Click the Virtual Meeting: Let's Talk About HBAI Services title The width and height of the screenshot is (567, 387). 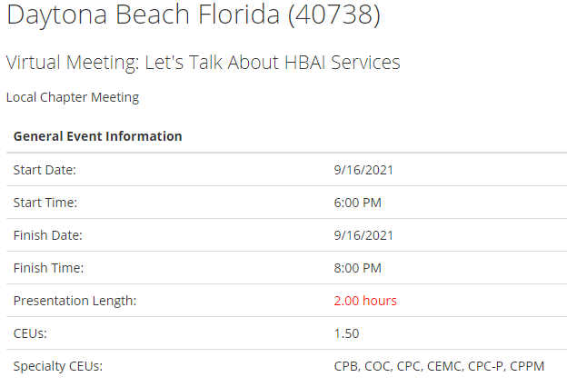[203, 63]
